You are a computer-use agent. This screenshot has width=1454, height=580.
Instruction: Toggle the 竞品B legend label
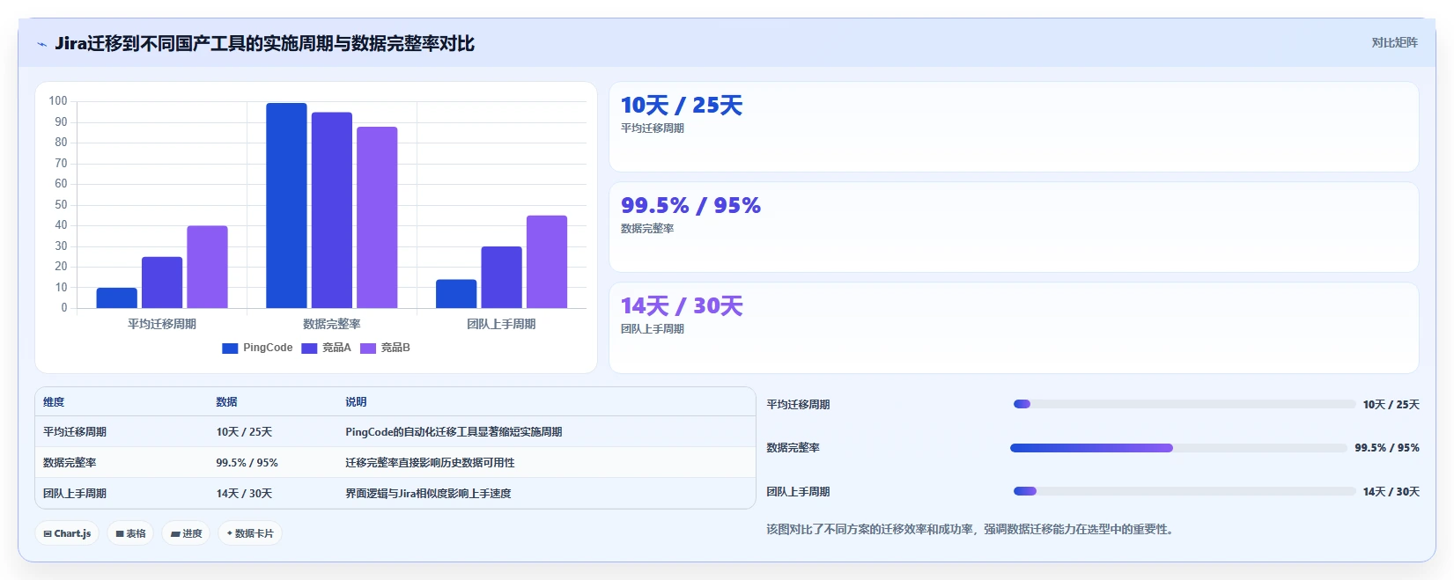(x=395, y=348)
